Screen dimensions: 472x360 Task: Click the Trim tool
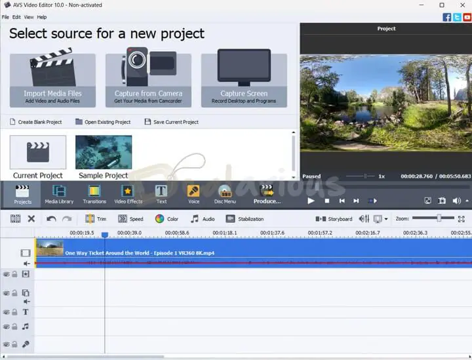[96, 219]
